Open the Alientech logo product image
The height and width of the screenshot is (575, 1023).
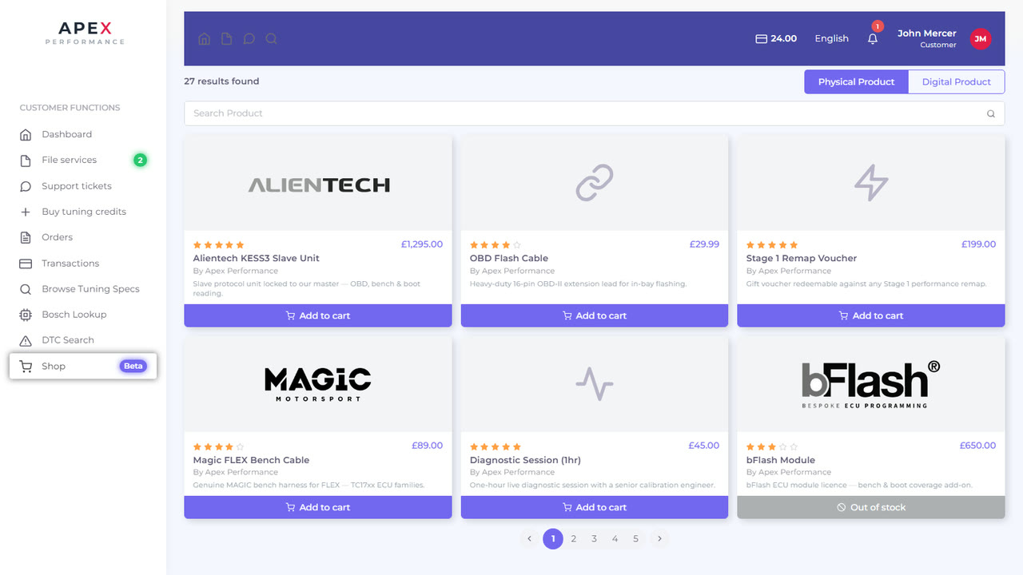tap(318, 184)
